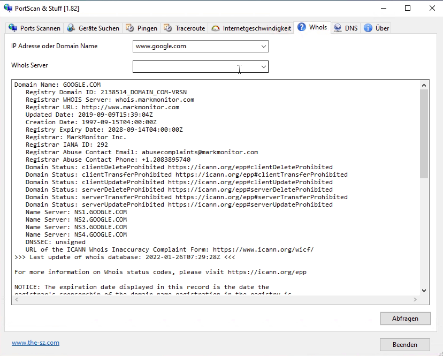443x356 pixels.
Task: Select the Pingen tab icon
Action: pos(128,27)
